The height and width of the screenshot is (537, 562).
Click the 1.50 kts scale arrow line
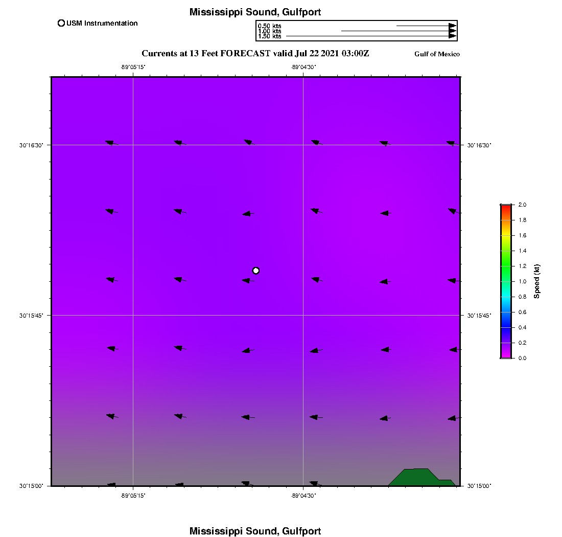tap(368, 36)
